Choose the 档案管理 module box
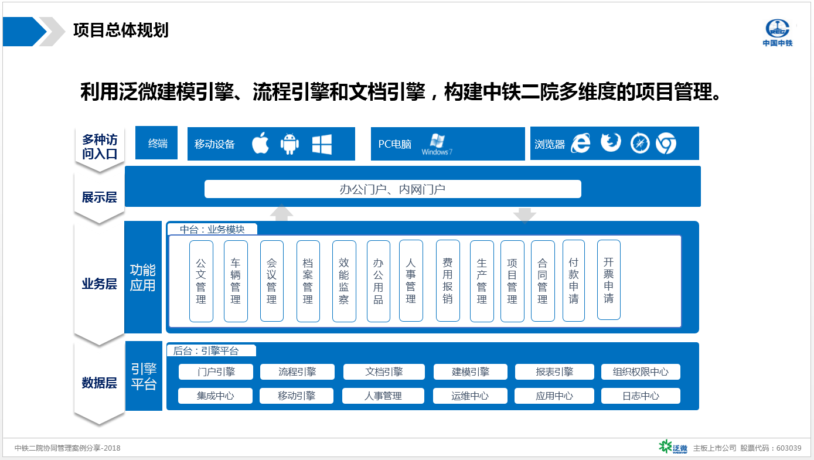 point(308,281)
